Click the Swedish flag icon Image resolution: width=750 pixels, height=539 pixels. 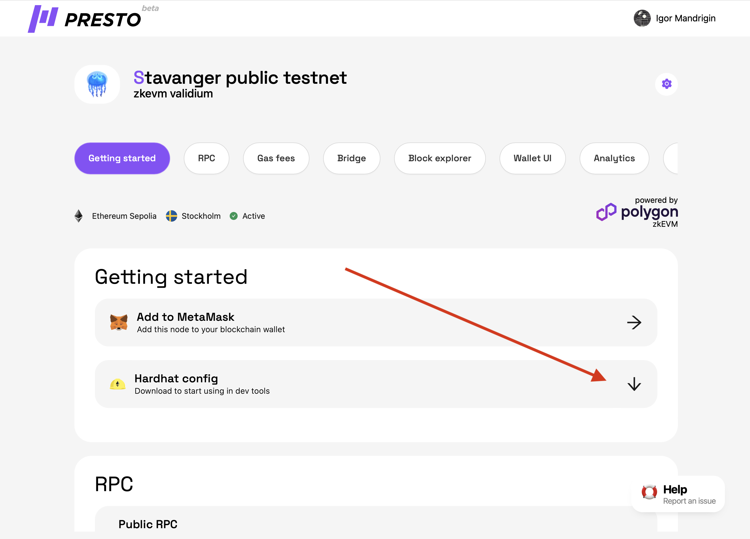click(171, 216)
